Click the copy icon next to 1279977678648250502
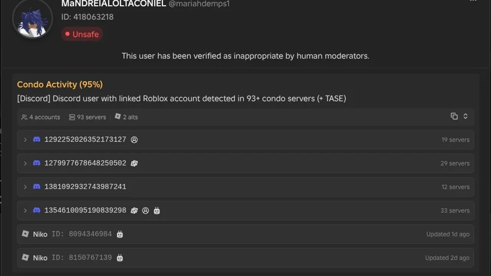This screenshot has height=276, width=491. click(134, 163)
